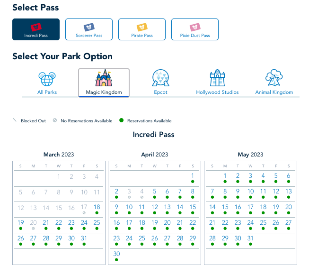309x275 pixels.
Task: Click the All Parks globe icon
Action: (x=46, y=79)
